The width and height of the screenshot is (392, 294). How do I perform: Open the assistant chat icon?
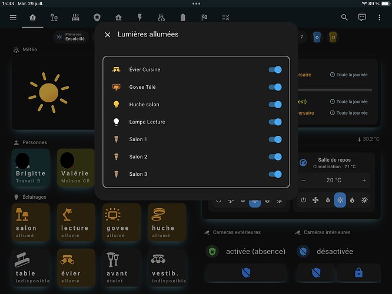[x=362, y=18]
